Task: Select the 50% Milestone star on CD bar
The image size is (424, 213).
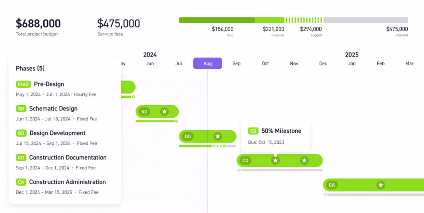Action: (x=275, y=161)
